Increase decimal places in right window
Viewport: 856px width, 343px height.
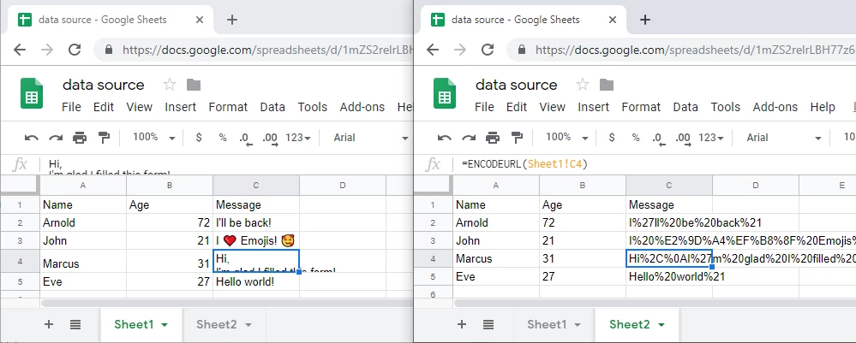click(682, 138)
